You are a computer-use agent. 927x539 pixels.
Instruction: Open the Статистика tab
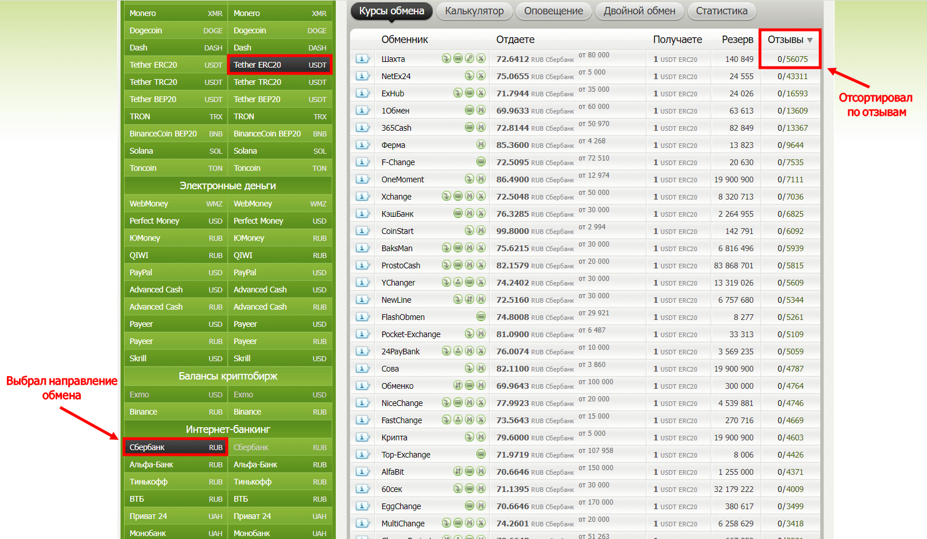tap(722, 11)
